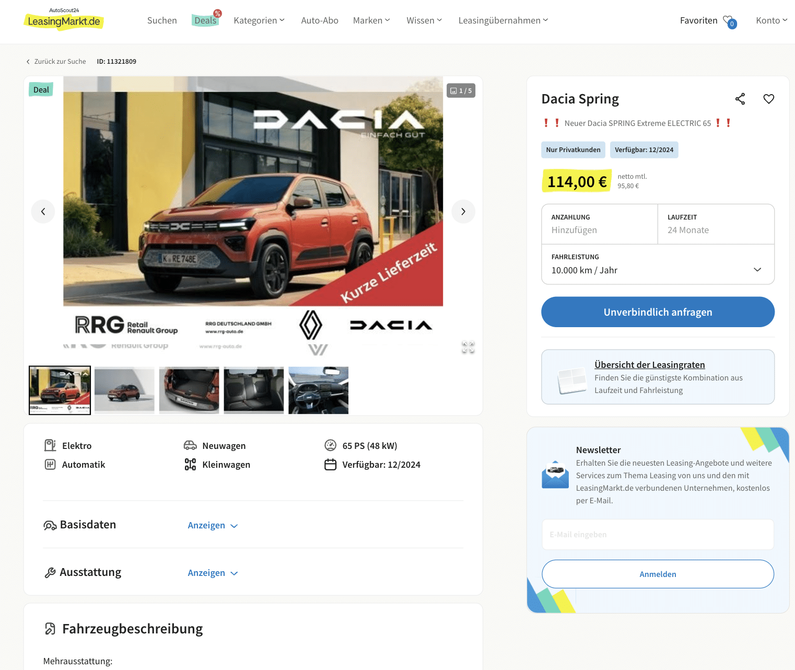The width and height of the screenshot is (795, 670).
Task: Select the rear seats thumbnail
Action: point(254,390)
